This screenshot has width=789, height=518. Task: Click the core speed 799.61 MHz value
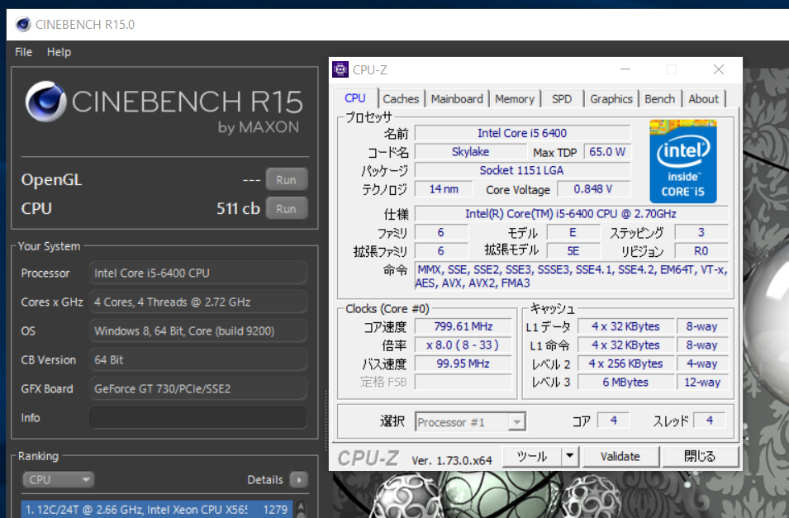(x=463, y=326)
